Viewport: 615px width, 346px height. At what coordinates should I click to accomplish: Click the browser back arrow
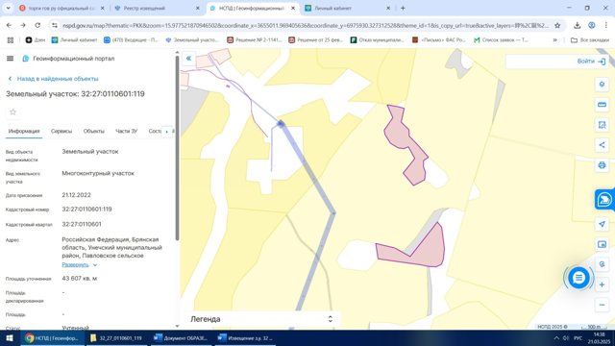[9, 25]
